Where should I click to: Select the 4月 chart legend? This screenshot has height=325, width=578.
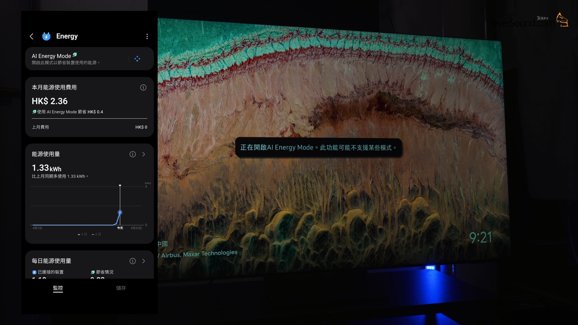97,234
